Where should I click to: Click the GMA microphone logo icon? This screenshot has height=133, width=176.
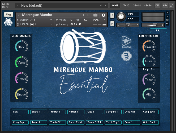click(x=8, y=22)
